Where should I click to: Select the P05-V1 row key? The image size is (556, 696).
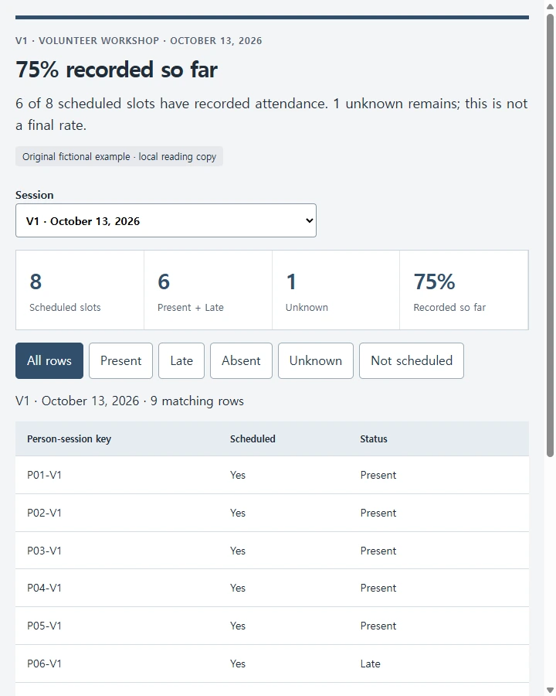pyautogui.click(x=44, y=626)
